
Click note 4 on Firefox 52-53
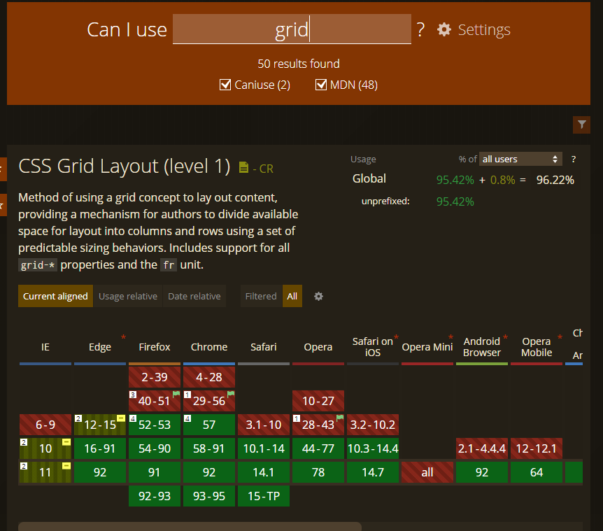[x=133, y=418]
